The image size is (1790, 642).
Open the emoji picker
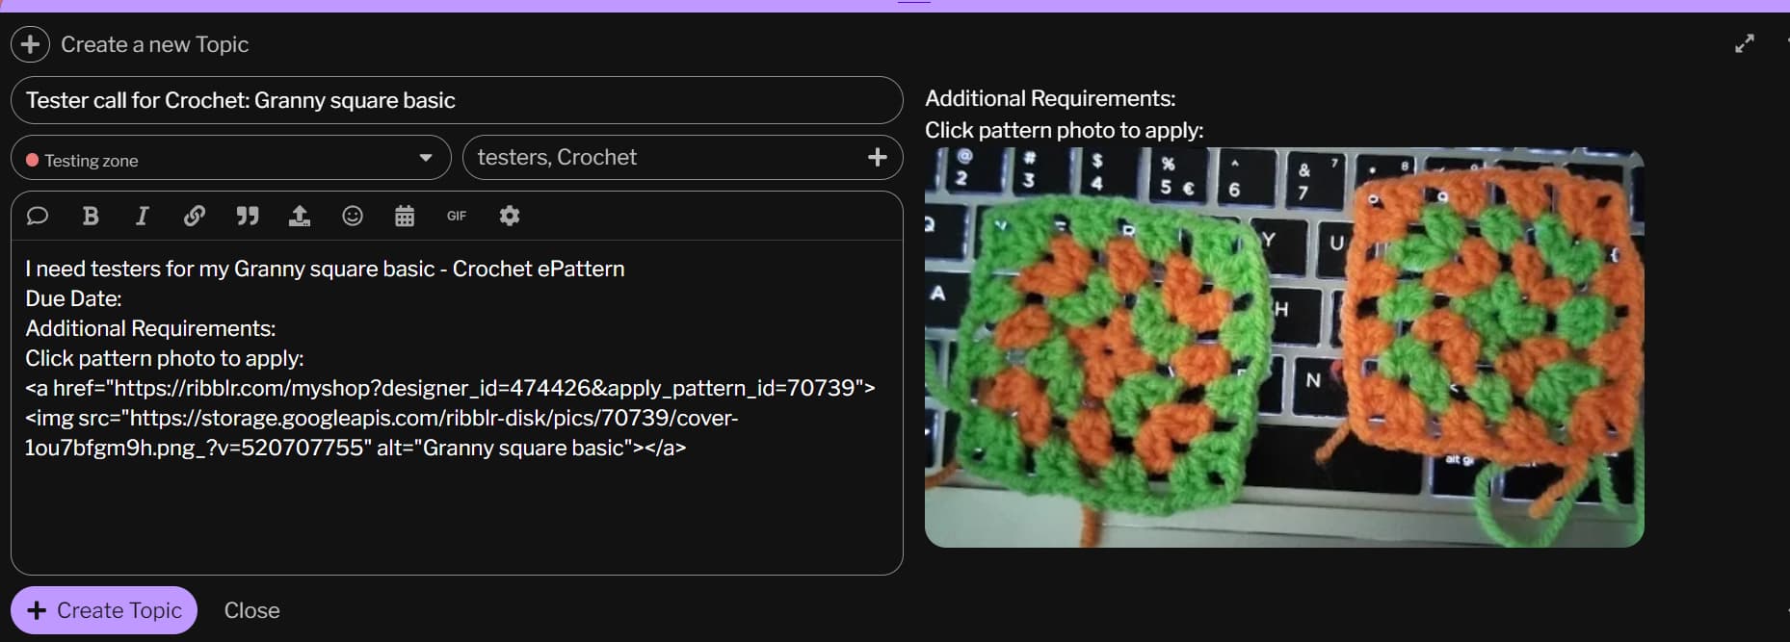[353, 216]
